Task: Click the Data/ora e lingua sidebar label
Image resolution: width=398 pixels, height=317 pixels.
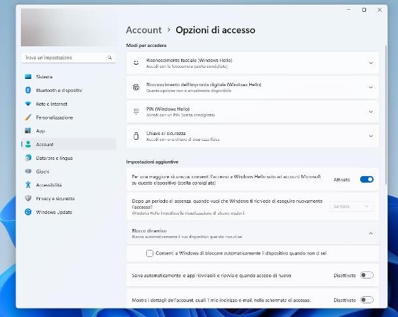Action: (x=54, y=158)
